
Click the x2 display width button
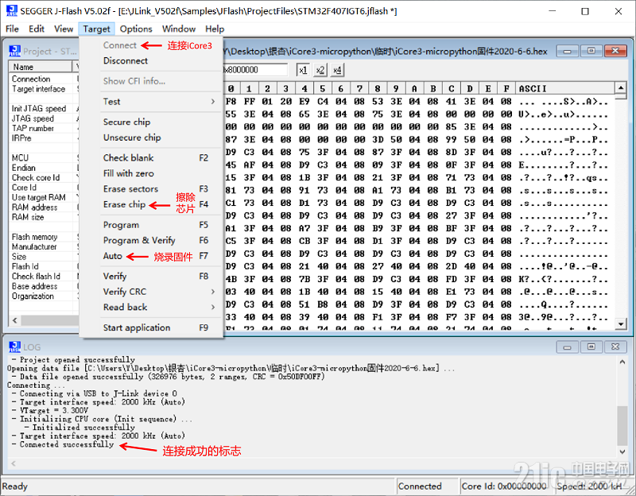(x=320, y=70)
